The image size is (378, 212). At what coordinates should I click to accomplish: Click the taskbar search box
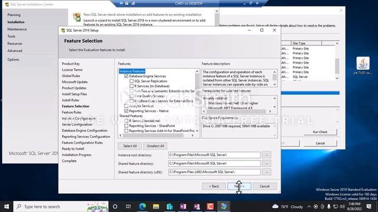click(x=61, y=207)
